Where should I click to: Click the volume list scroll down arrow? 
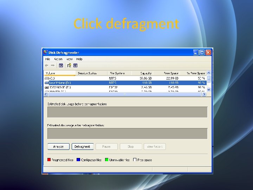tap(209, 89)
